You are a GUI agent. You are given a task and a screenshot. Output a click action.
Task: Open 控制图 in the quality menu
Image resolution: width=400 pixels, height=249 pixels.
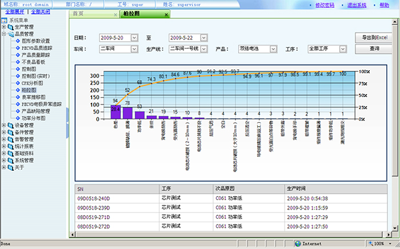pyautogui.click(x=29, y=69)
